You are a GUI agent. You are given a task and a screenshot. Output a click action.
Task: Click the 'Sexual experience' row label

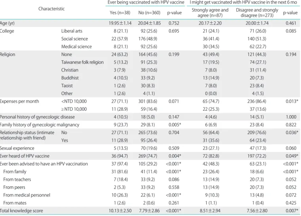point(17,148)
